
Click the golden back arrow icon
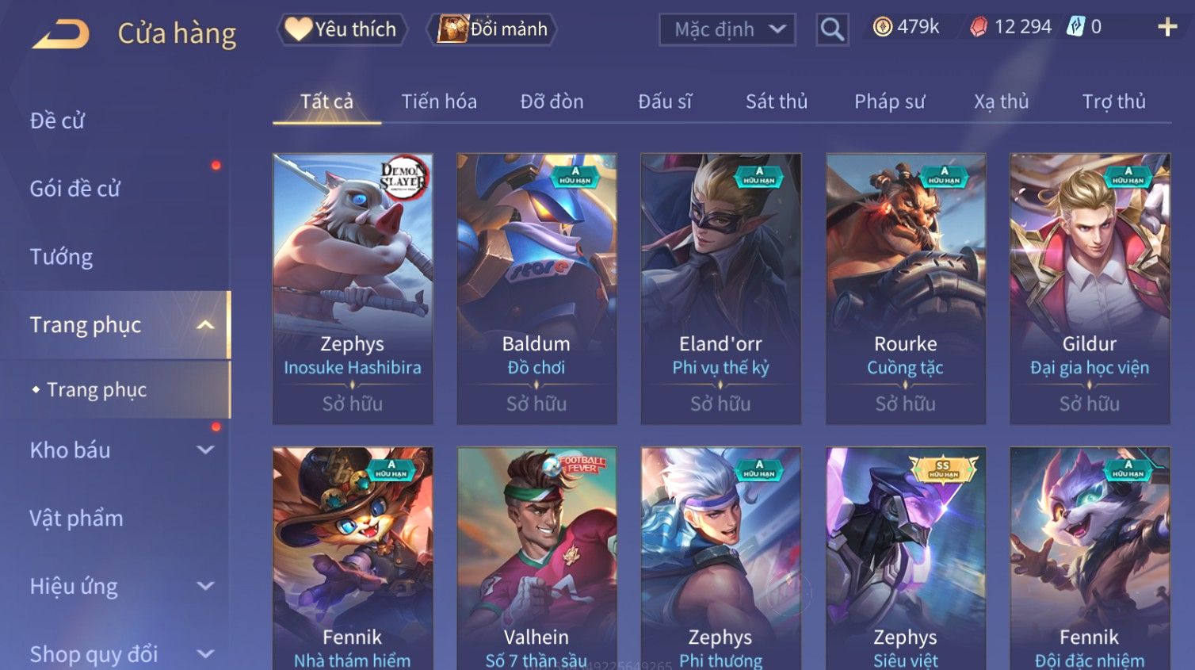click(x=60, y=33)
